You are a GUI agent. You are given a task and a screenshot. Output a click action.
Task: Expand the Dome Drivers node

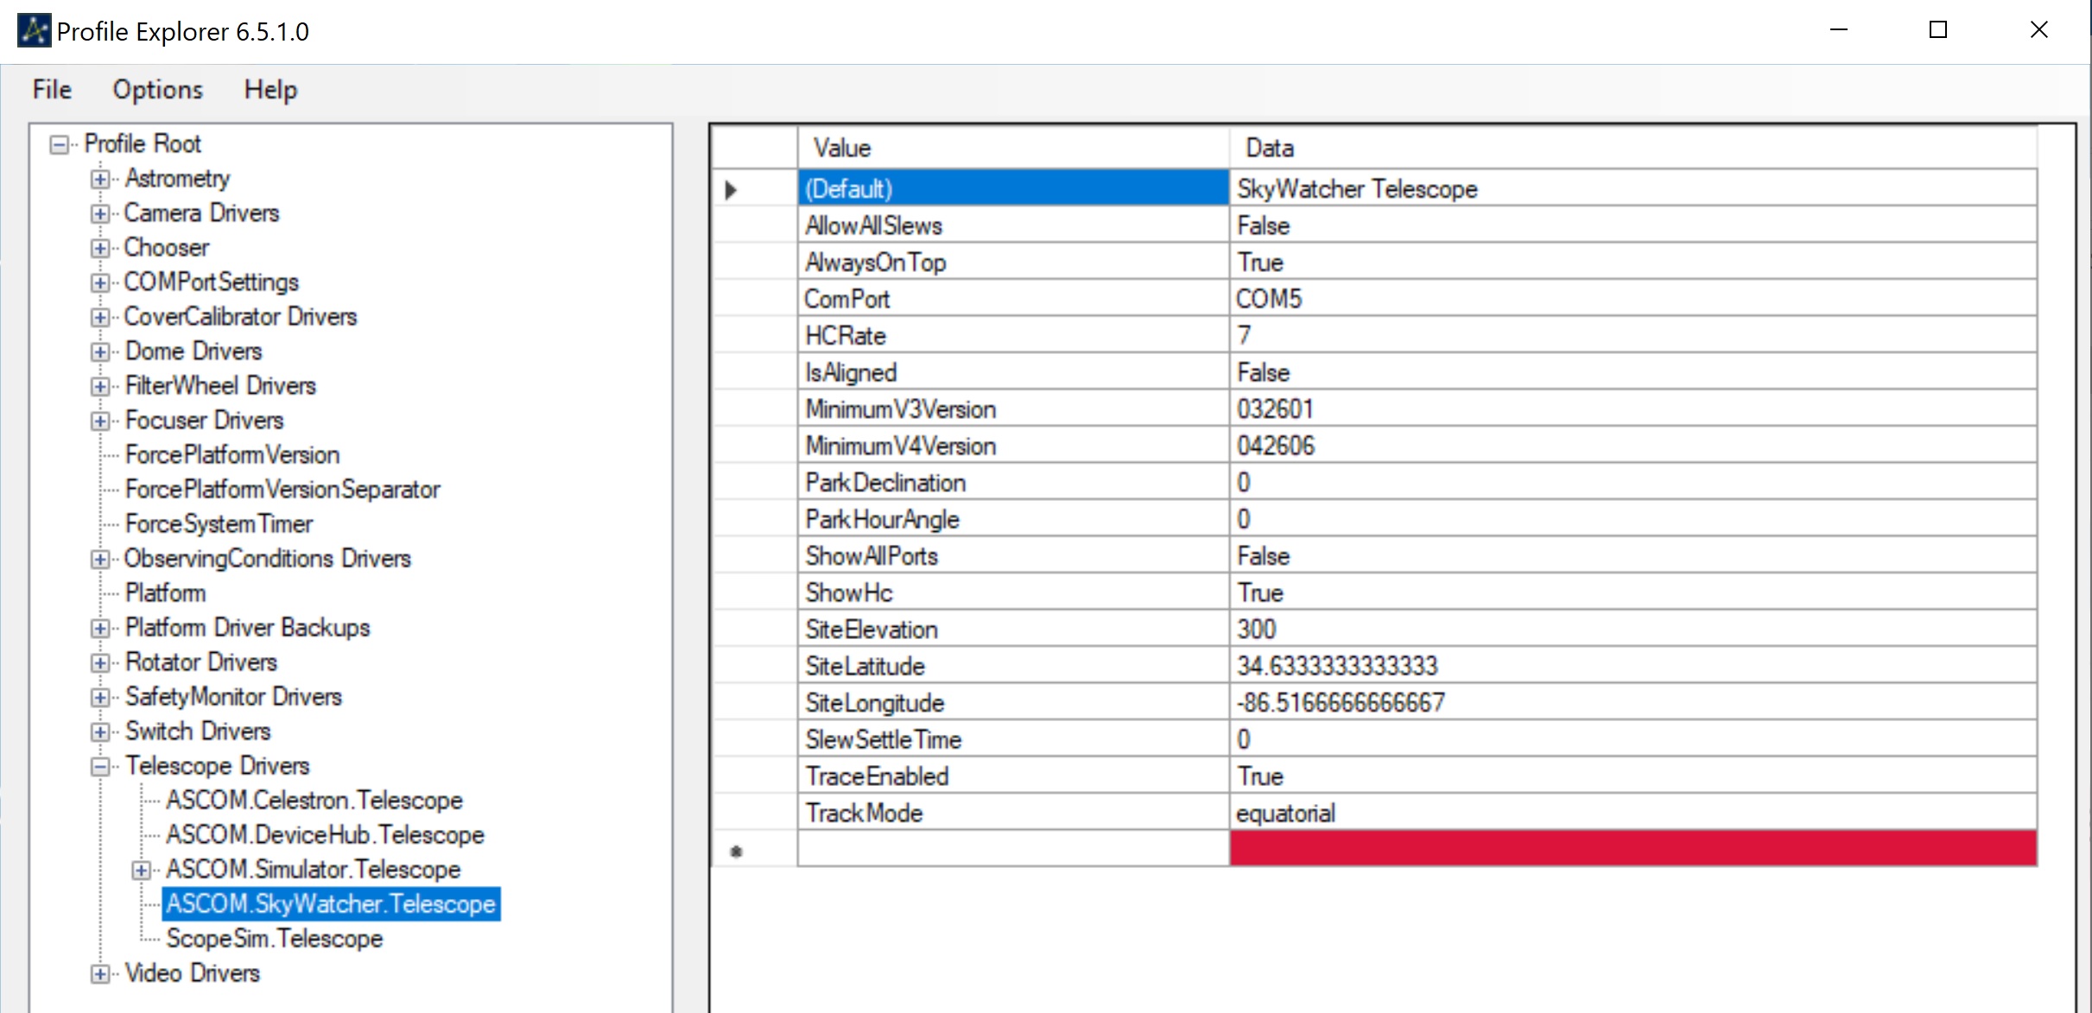[x=100, y=351]
